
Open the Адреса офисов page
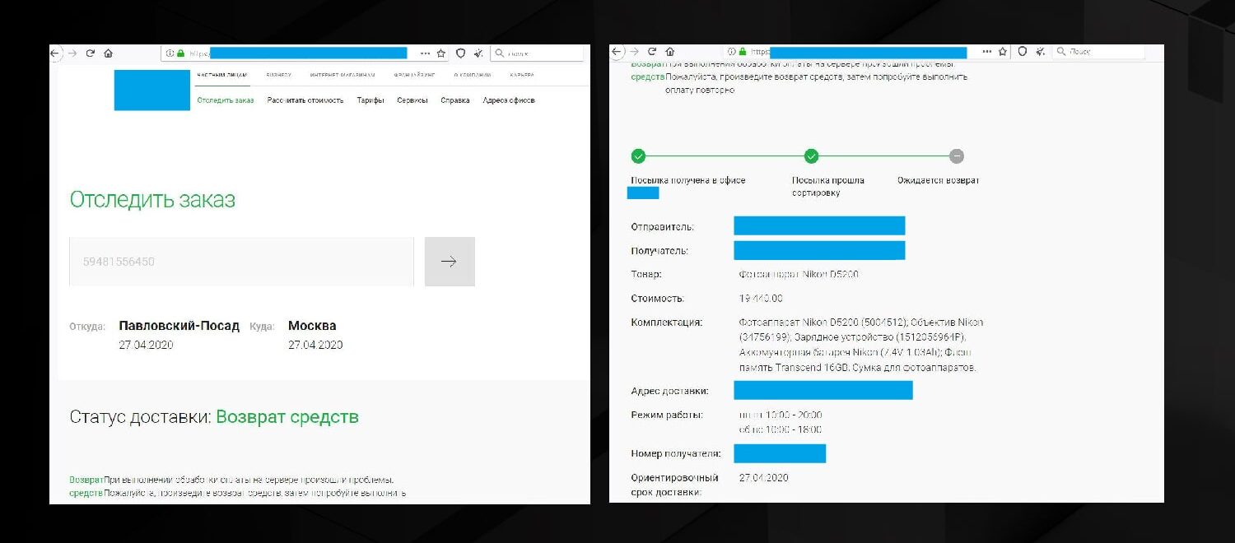click(x=509, y=99)
